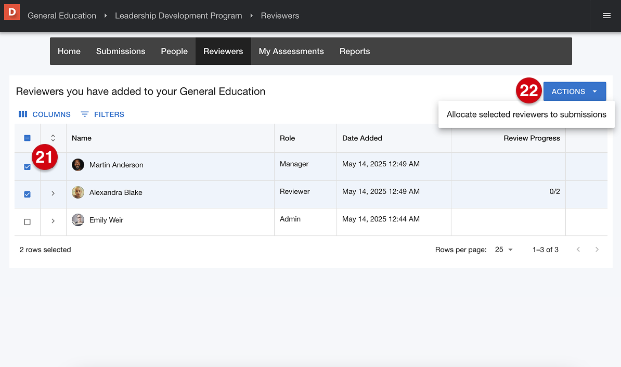Click the 0/2 review progress value
The width and height of the screenshot is (621, 367).
[x=554, y=191]
